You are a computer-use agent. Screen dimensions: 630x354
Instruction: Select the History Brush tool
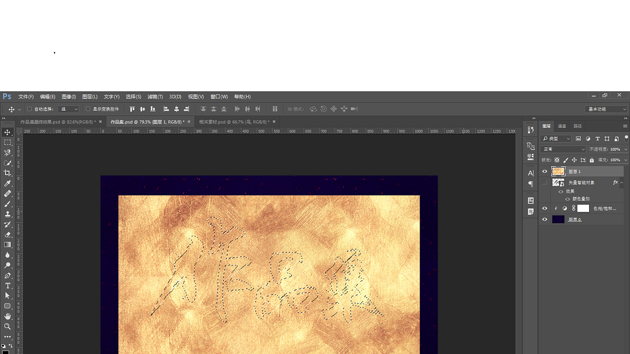tap(7, 224)
